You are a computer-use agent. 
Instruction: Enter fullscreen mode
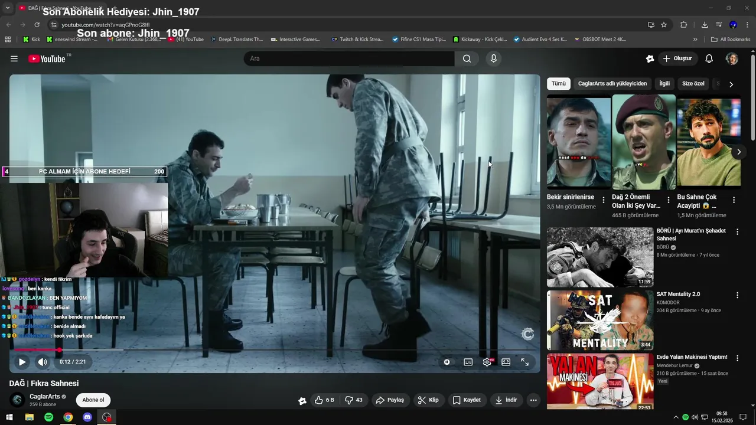[x=525, y=362]
